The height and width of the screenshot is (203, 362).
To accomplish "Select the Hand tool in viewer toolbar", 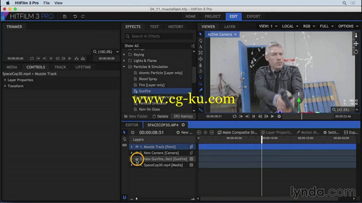I will (x=200, y=41).
